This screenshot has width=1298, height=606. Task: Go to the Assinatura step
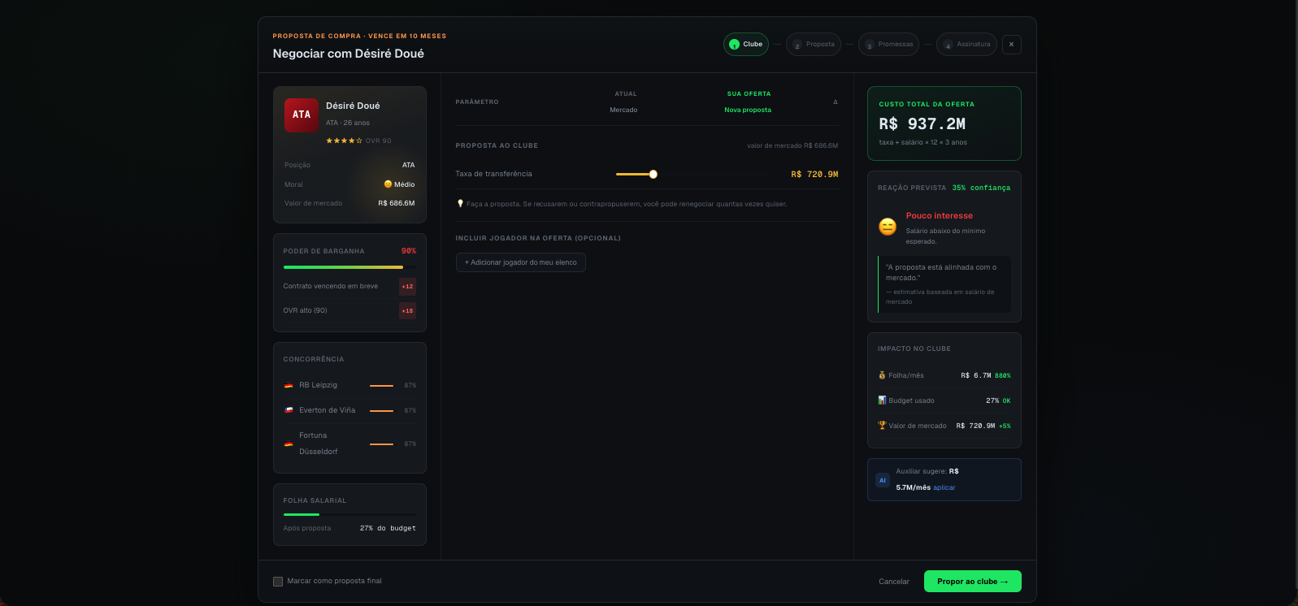(x=966, y=44)
